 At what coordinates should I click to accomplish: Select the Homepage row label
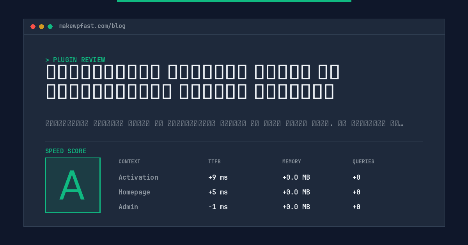point(134,192)
